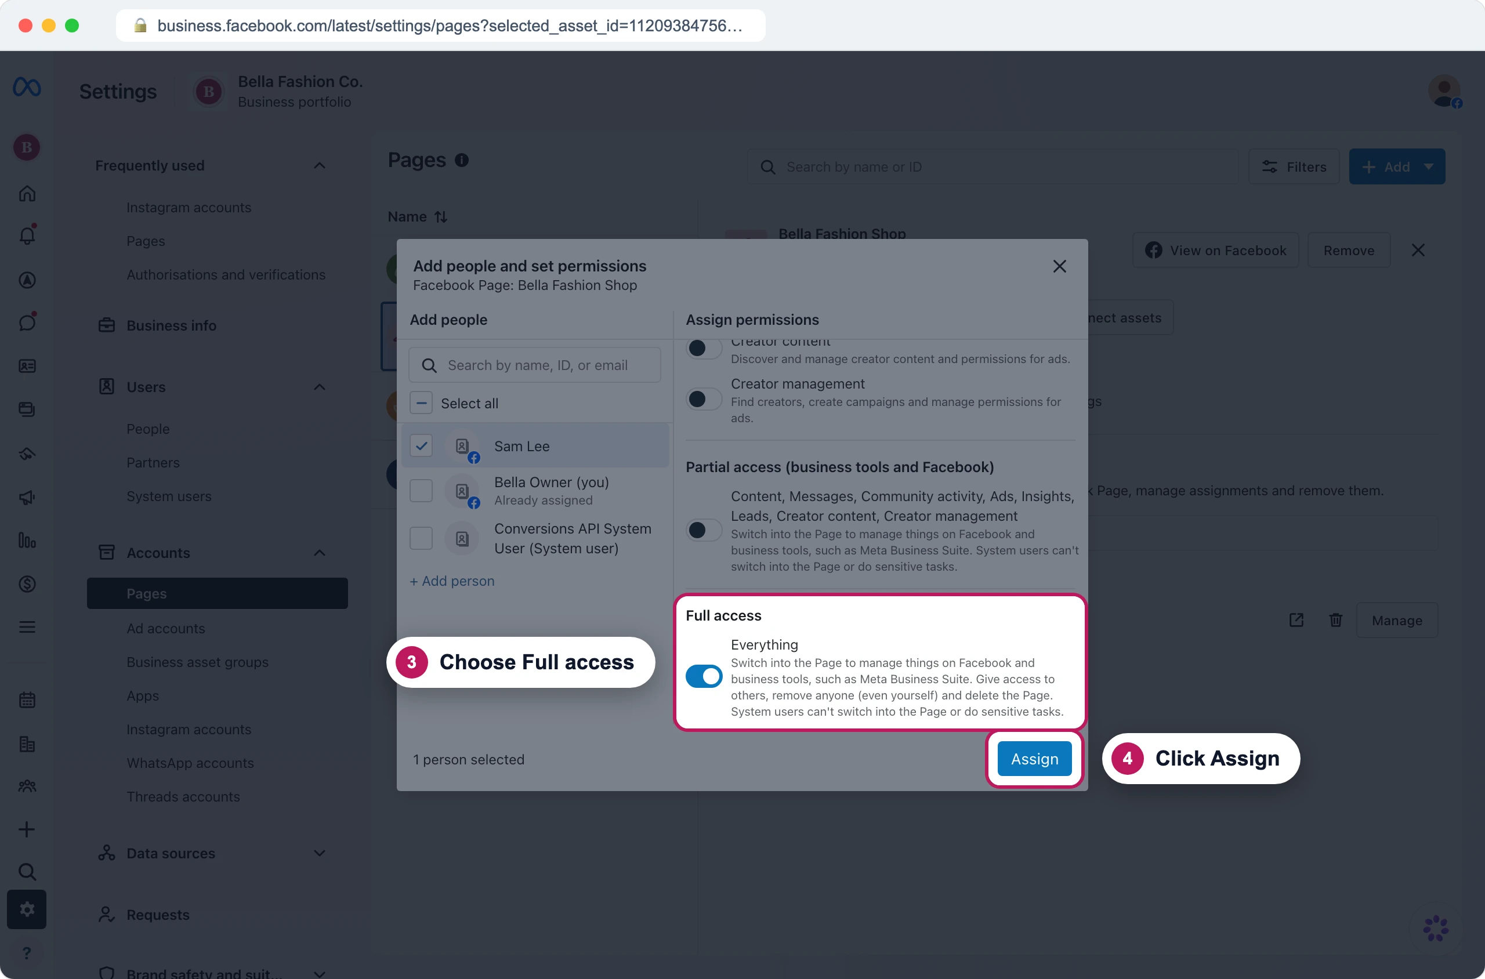Sort pages by the Name arrows icon
The height and width of the screenshot is (979, 1485).
441,217
